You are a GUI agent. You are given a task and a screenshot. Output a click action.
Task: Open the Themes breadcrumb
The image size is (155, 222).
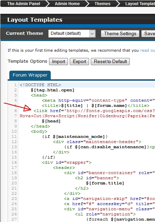(x=103, y=4)
